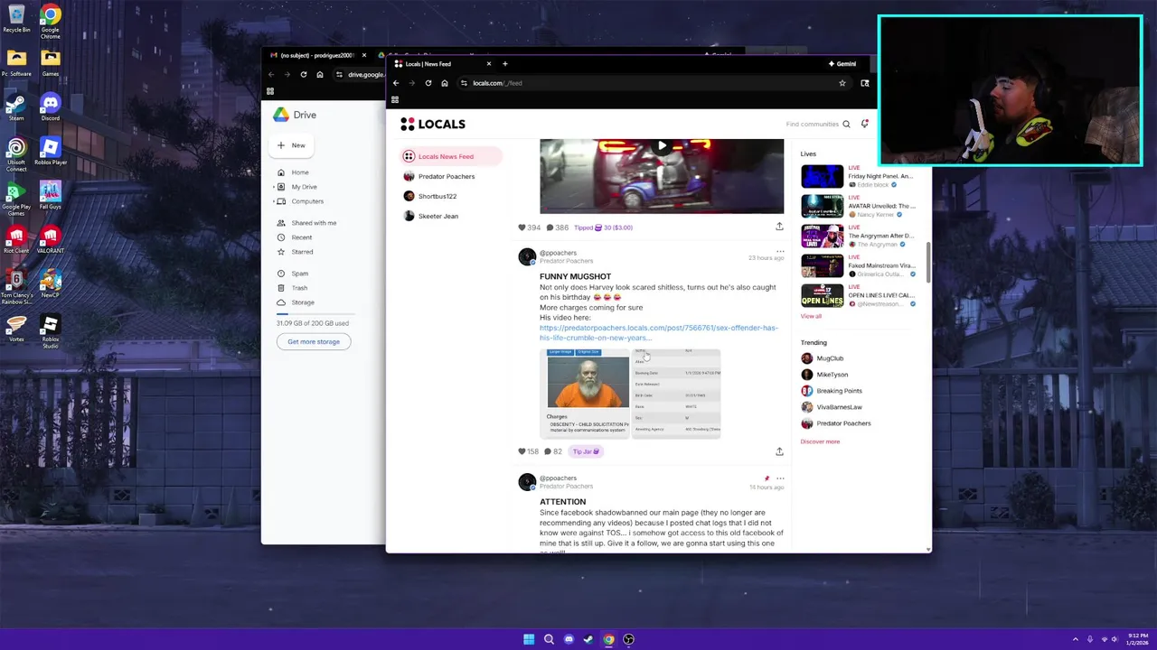This screenshot has width=1157, height=650.
Task: Click Discover more under Trending
Action: (820, 441)
